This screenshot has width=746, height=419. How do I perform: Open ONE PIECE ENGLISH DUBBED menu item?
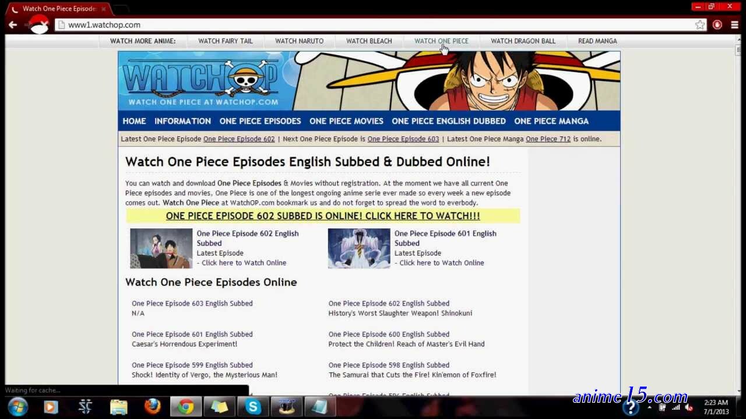[449, 121]
